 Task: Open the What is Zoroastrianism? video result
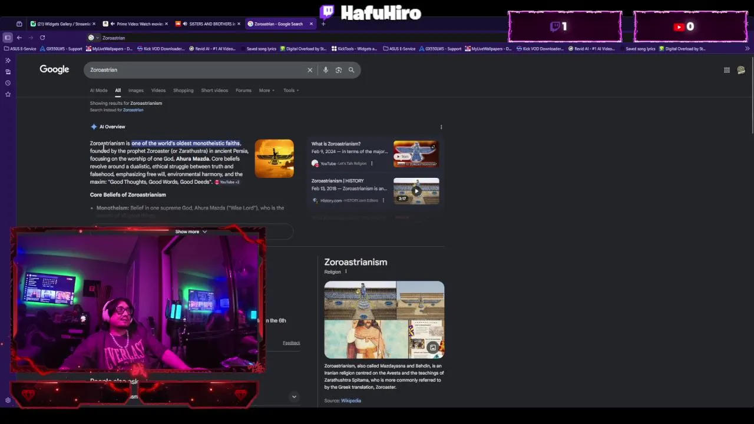[x=336, y=144]
